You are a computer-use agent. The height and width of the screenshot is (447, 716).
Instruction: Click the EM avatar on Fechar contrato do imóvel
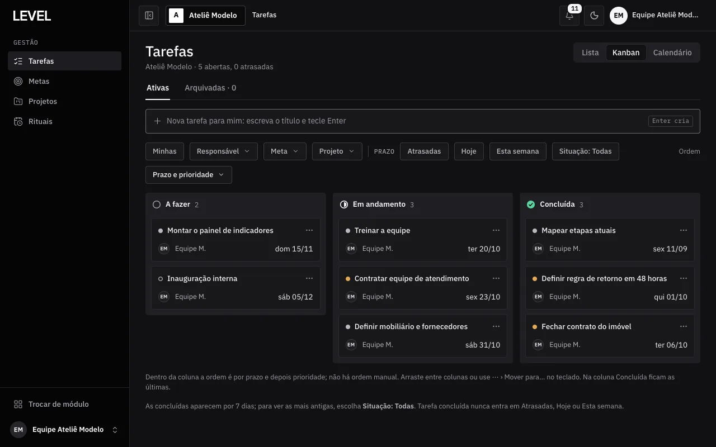pyautogui.click(x=538, y=345)
